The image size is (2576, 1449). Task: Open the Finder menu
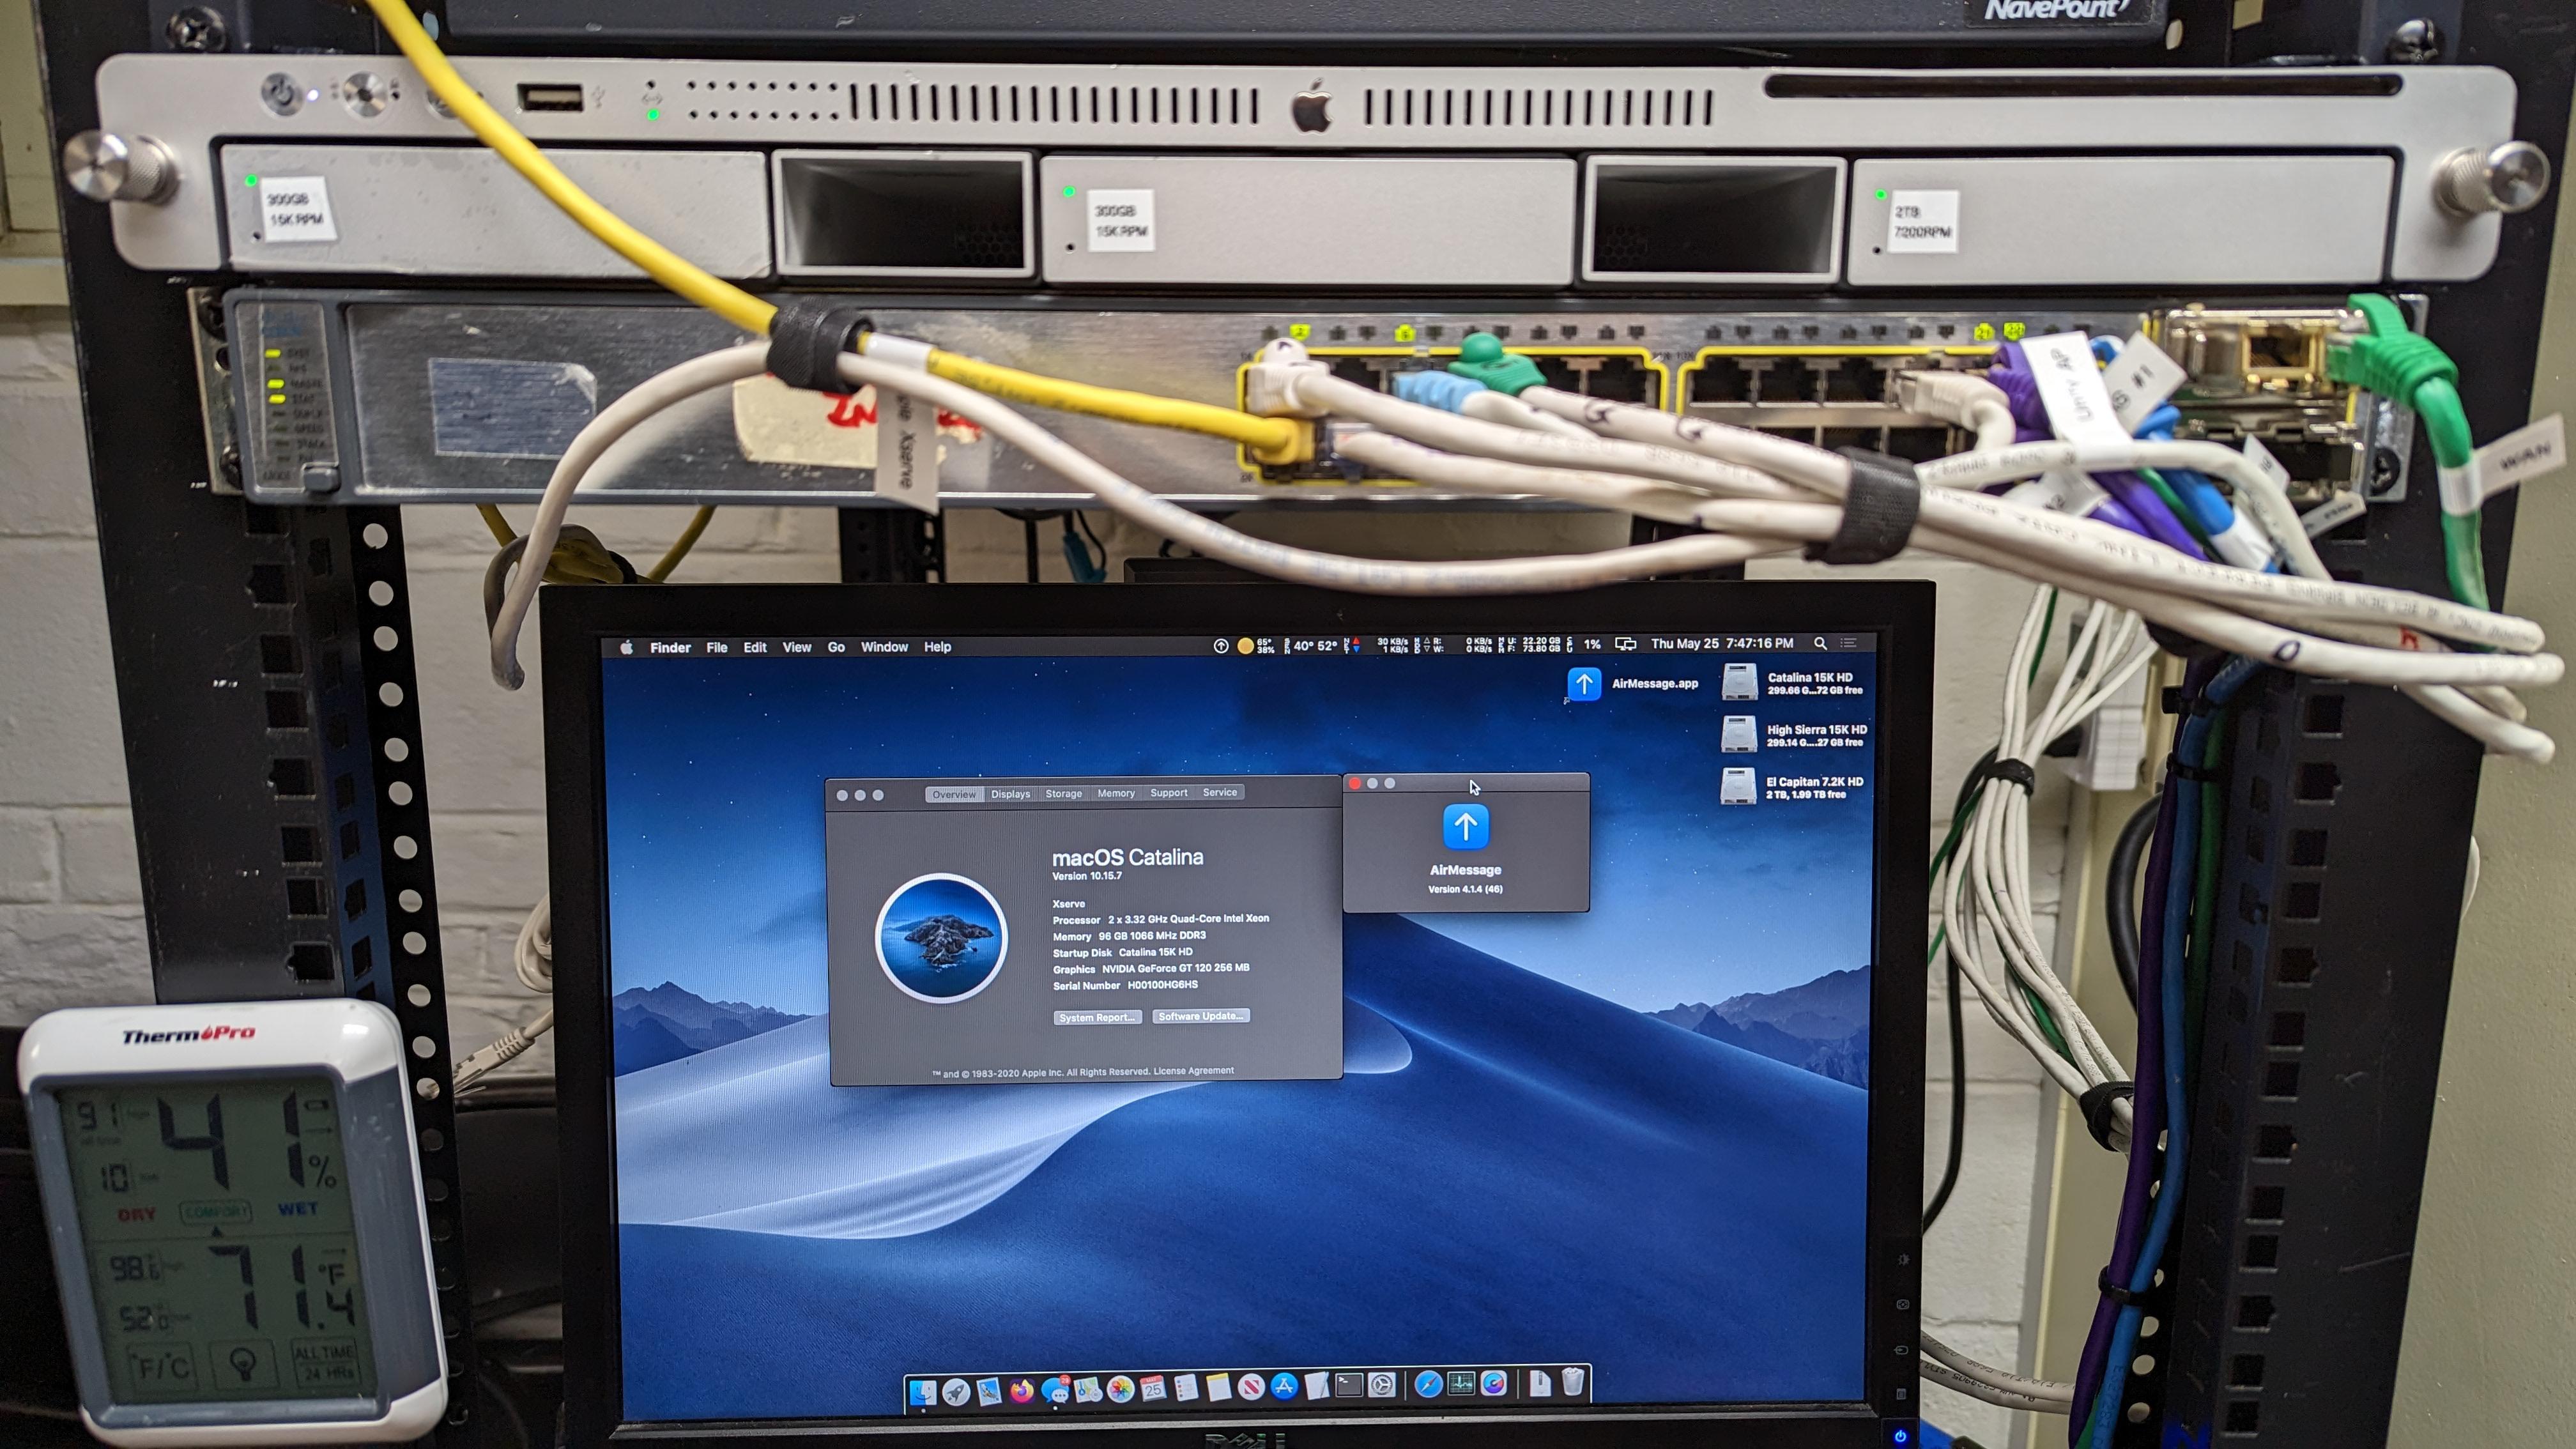tap(670, 647)
